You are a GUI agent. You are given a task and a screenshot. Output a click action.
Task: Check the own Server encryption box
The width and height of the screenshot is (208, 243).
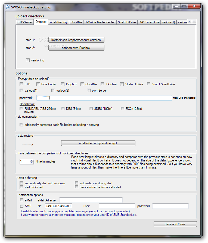click(x=89, y=90)
